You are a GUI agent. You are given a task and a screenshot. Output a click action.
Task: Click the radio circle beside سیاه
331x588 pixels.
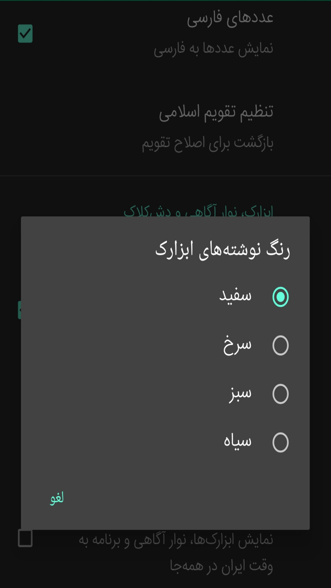[x=281, y=442]
